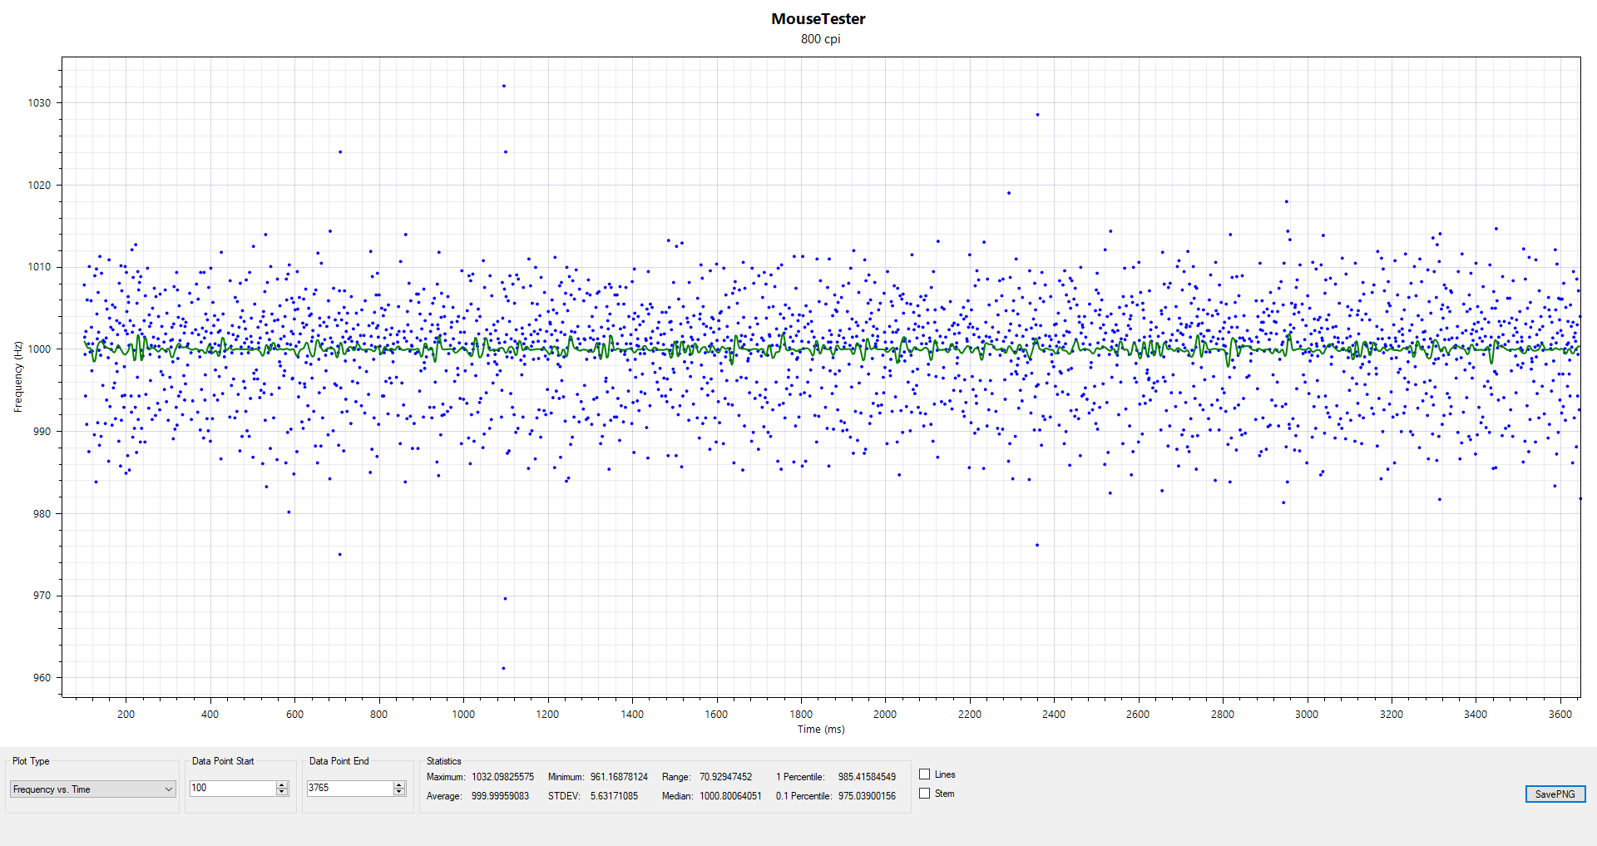Click the Maximum value 1032.09825575
Image resolution: width=1597 pixels, height=846 pixels.
[502, 777]
